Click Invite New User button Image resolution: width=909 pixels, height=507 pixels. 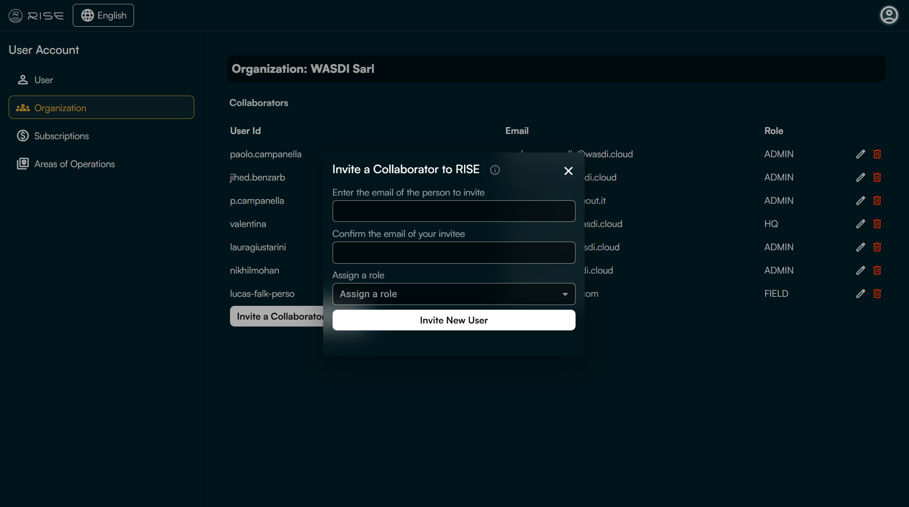pyautogui.click(x=454, y=320)
